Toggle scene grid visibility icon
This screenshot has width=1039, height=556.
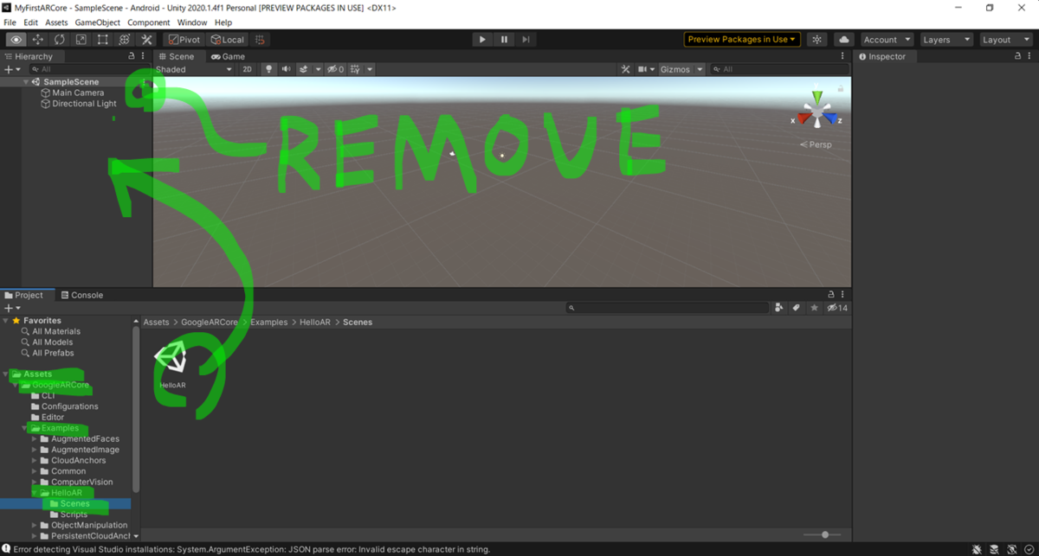point(356,69)
